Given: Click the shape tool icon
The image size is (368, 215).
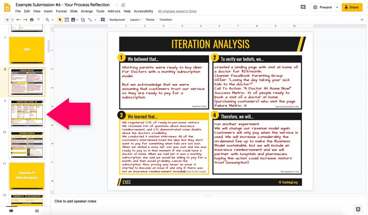Looking at the screenshot, I should [83, 20].
